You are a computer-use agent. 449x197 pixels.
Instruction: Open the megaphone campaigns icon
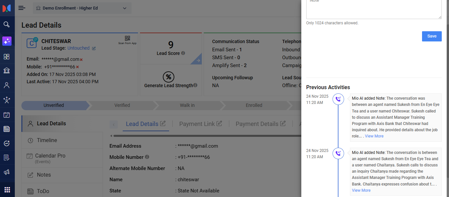7,172
